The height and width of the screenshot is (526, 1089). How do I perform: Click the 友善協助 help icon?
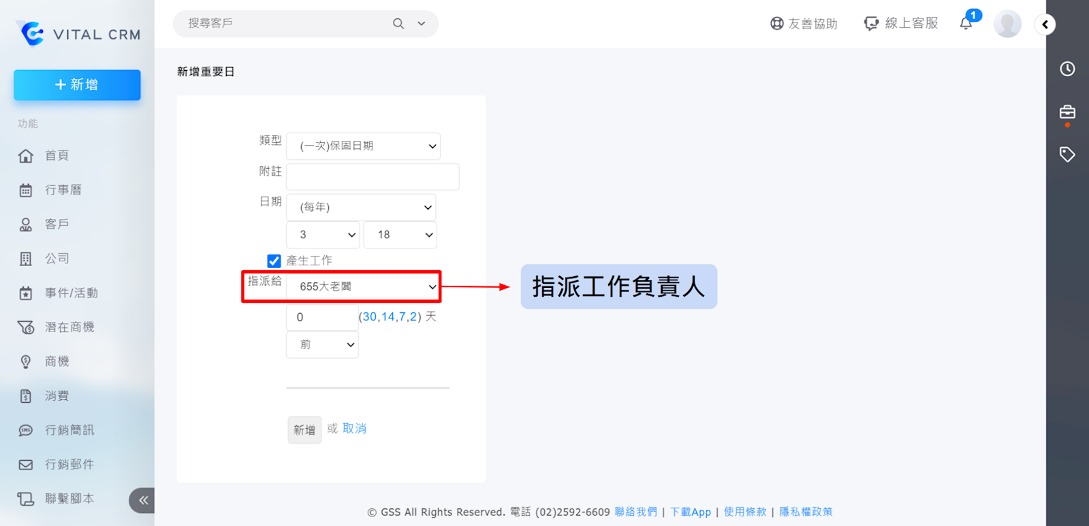coord(776,24)
